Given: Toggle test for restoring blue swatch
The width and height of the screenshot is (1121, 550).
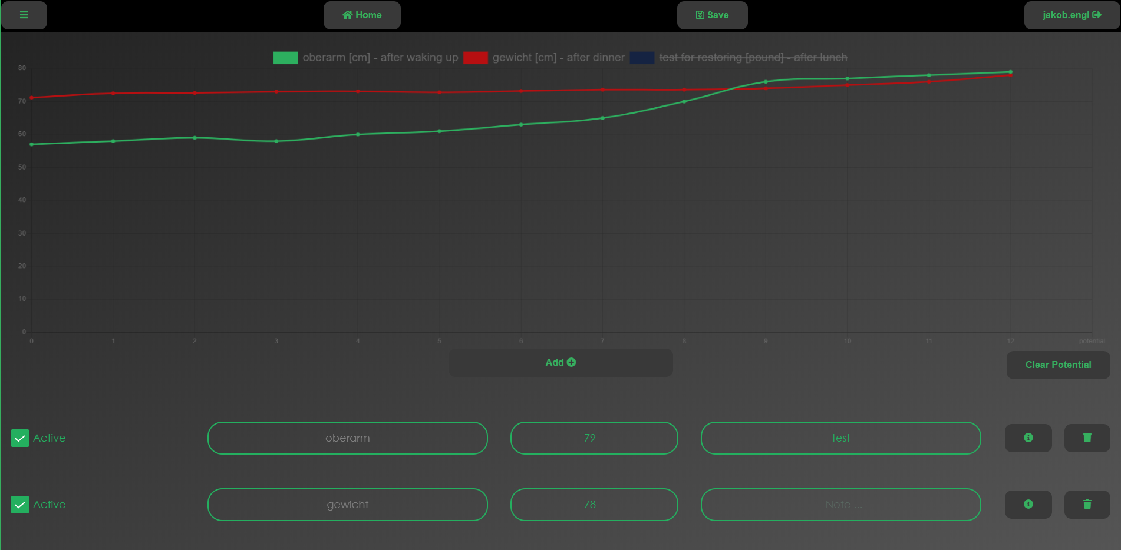Looking at the screenshot, I should [642, 58].
